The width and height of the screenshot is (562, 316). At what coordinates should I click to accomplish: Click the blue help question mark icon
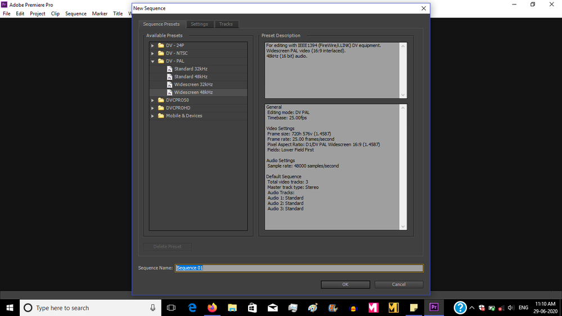460,308
